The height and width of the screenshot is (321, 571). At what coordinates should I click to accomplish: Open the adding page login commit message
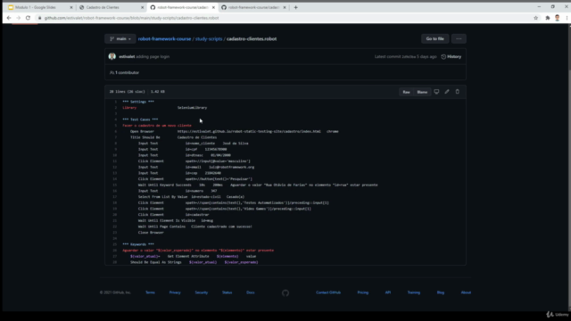[x=153, y=57]
